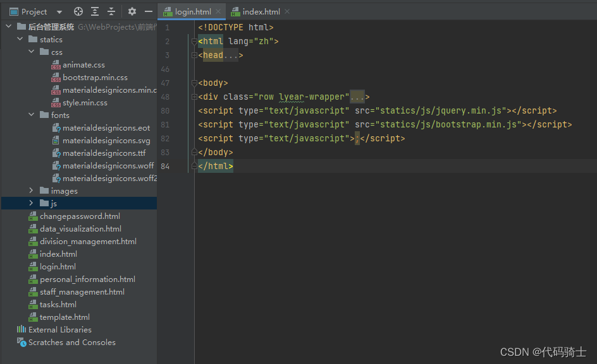
Task: Close the index.html tab
Action: pyautogui.click(x=287, y=12)
